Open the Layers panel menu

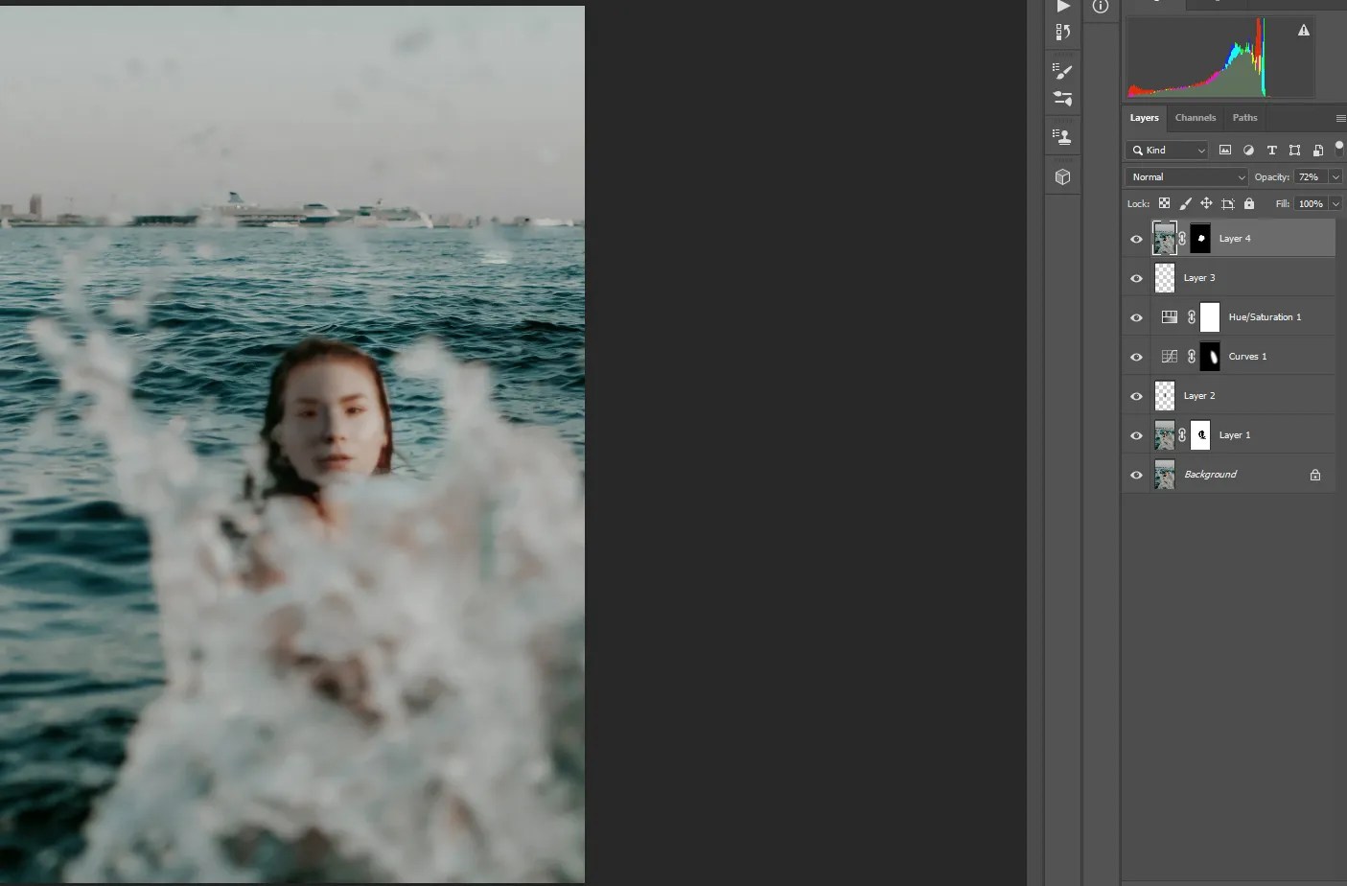coord(1339,117)
